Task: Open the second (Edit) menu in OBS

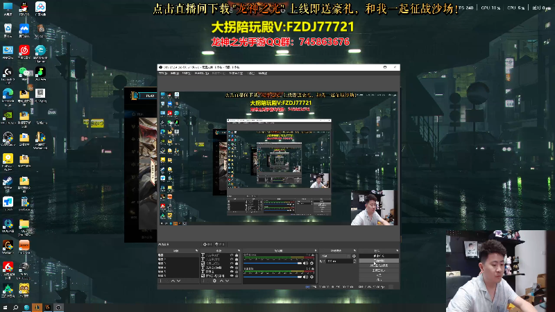Action: pyautogui.click(x=175, y=73)
